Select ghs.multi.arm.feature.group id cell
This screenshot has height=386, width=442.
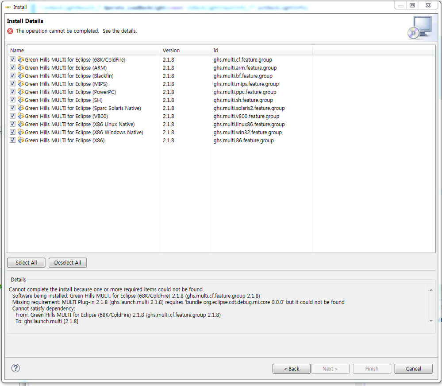coord(245,68)
